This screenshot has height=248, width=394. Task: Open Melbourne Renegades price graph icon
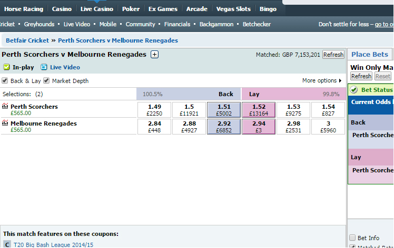click(5, 123)
